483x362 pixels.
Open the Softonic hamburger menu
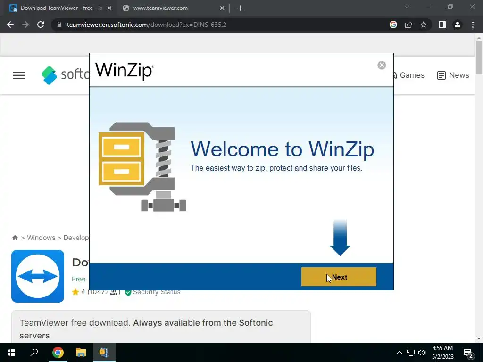coord(19,75)
